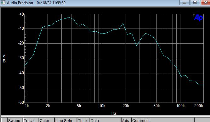Select the '+0' top y-axis label
The image size is (210, 122).
point(21,14)
